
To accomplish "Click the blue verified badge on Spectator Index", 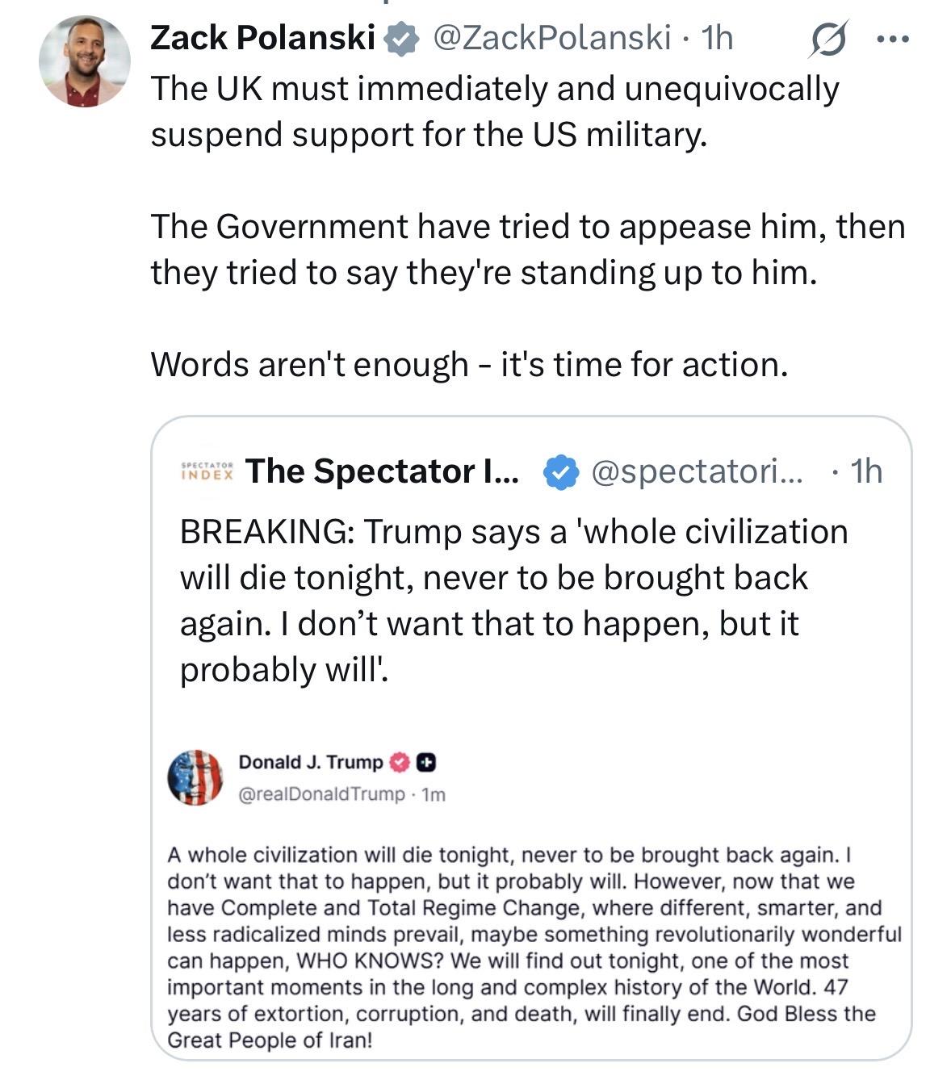I will click(561, 472).
